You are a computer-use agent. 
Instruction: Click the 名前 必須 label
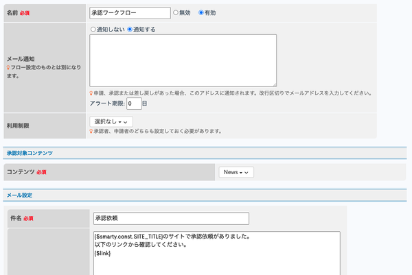18,13
